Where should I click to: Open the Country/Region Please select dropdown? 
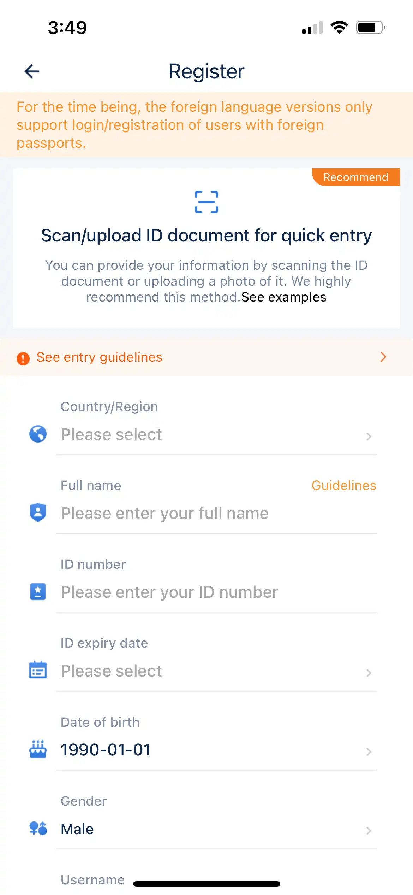pyautogui.click(x=215, y=435)
